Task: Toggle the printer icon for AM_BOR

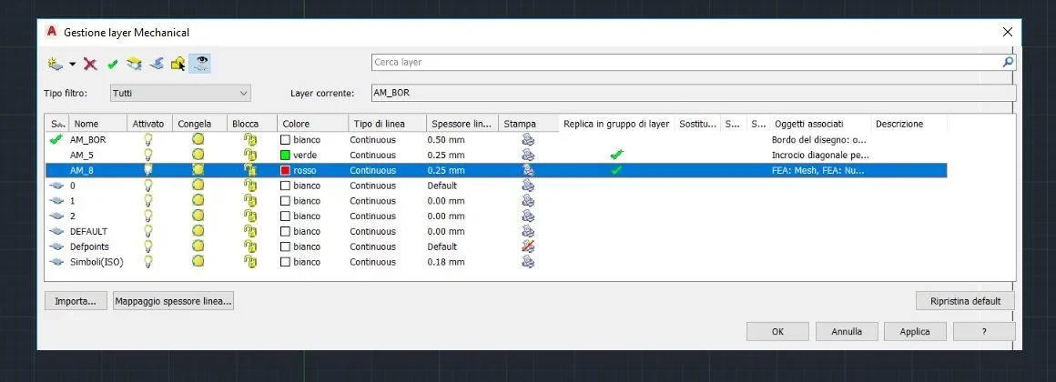Action: (529, 139)
